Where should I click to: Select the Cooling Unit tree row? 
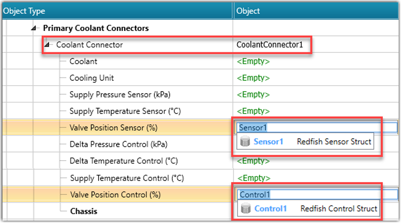91,78
